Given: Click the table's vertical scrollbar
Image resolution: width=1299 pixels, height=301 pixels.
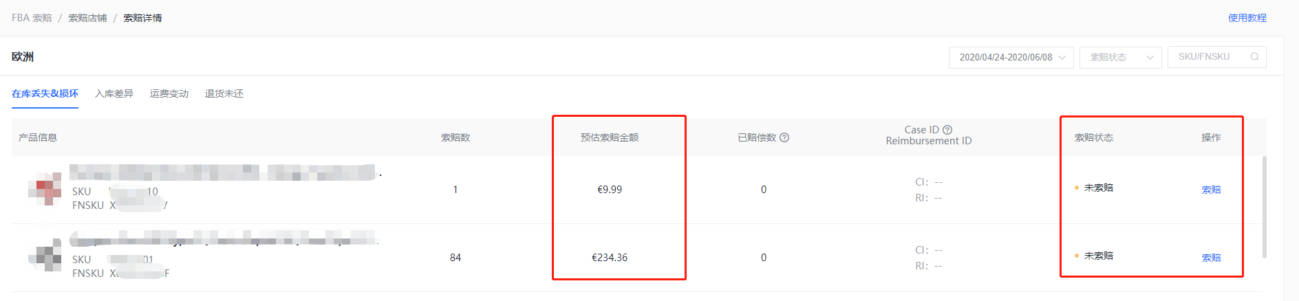Looking at the screenshot, I should pos(1264,206).
